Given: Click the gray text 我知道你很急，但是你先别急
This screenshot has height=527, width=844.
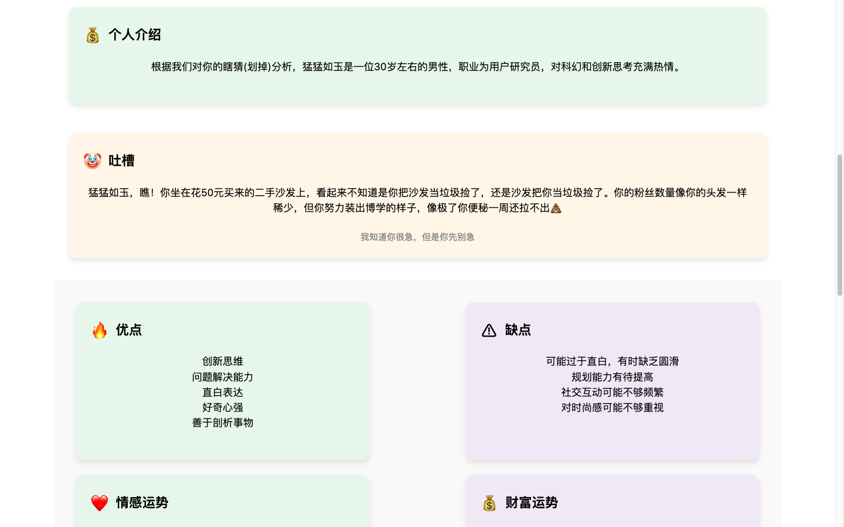Looking at the screenshot, I should [x=417, y=237].
